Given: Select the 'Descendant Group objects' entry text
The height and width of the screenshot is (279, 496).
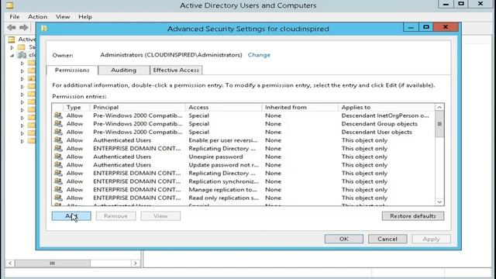Looking at the screenshot, I should point(379,124).
